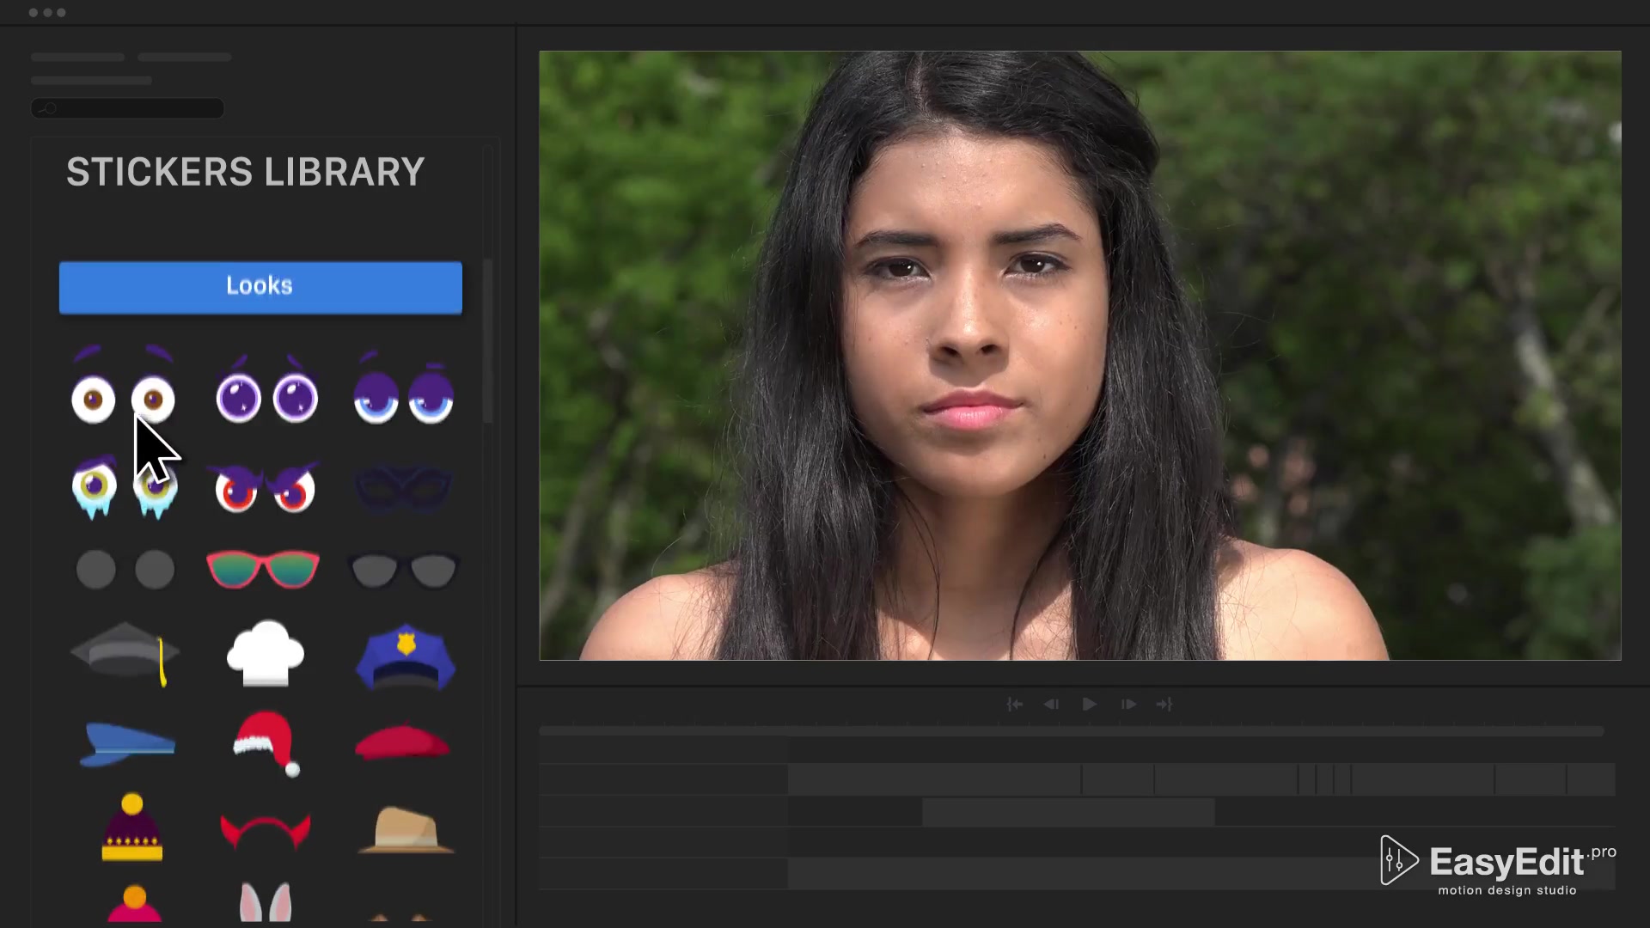The image size is (1650, 928).
Task: Play the video preview
Action: tap(1089, 704)
